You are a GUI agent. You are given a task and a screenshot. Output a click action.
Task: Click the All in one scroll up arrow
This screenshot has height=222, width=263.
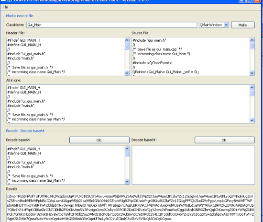(252, 87)
